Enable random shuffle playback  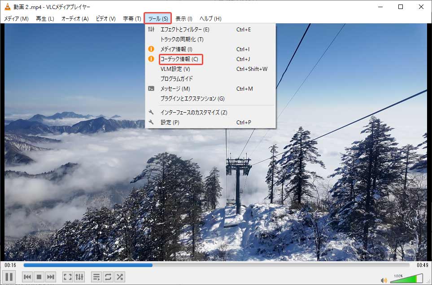coord(119,277)
